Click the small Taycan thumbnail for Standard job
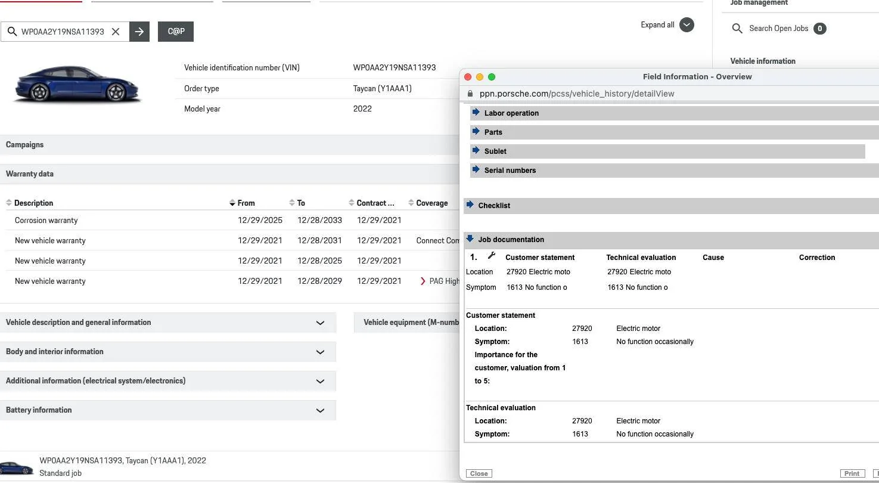Viewport: 879px width, 483px height. click(17, 467)
